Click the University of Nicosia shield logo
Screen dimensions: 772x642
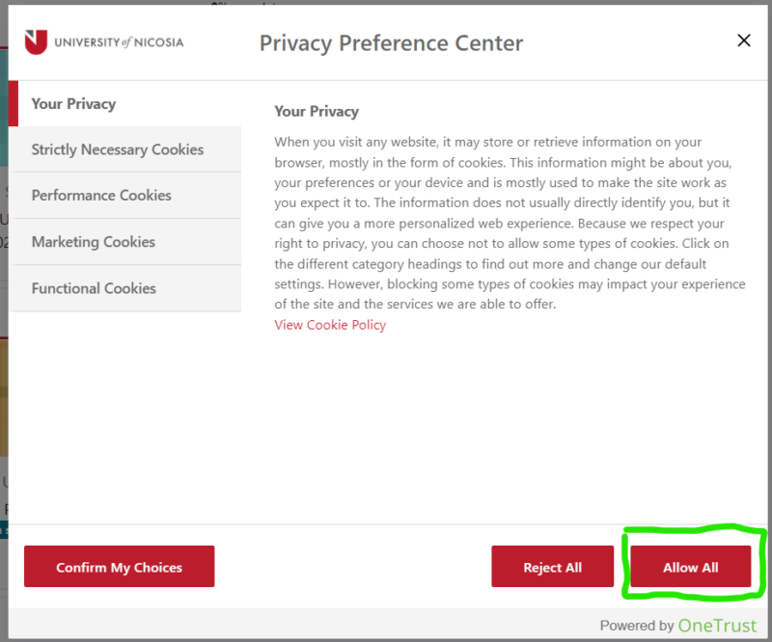36,41
